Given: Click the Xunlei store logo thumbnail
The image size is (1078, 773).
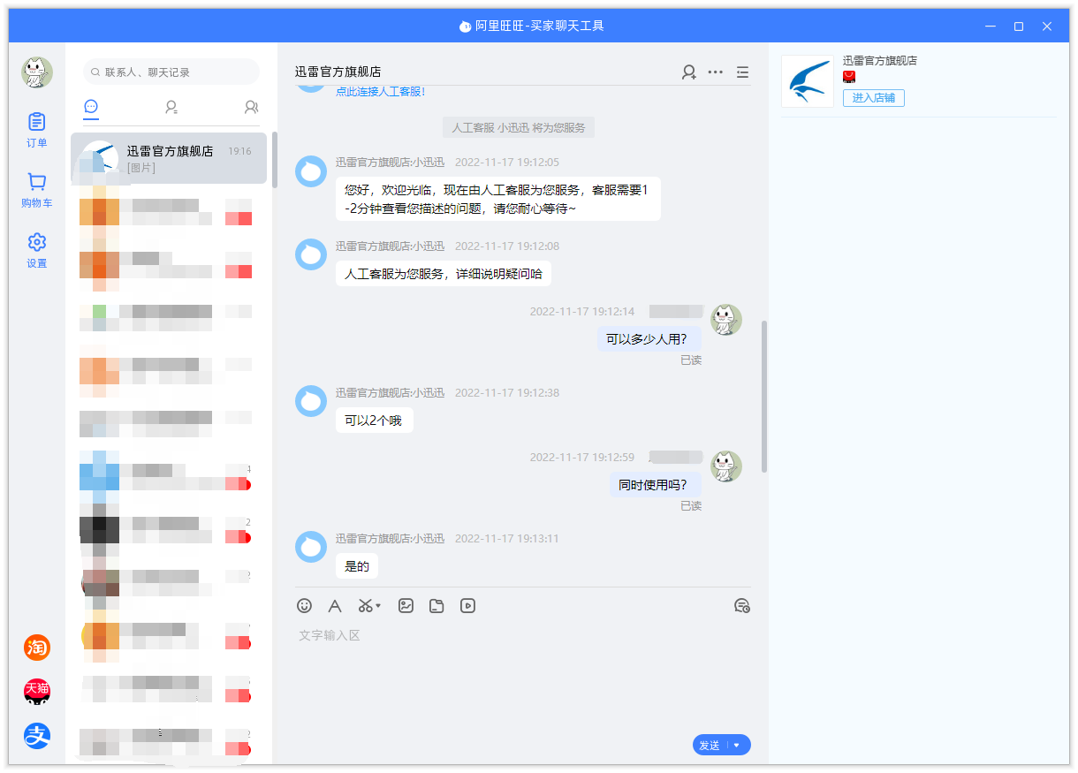Looking at the screenshot, I should [808, 81].
